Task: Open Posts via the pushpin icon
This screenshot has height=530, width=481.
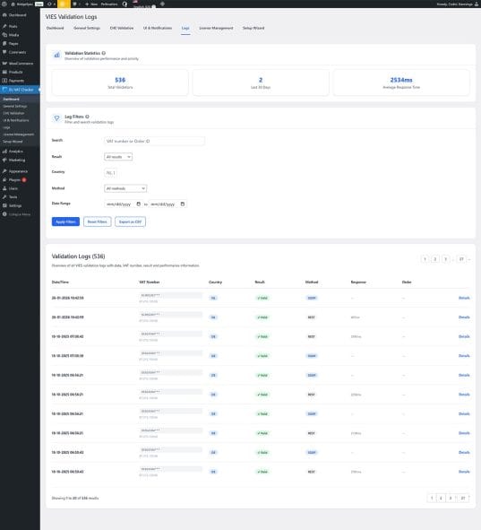Action: pyautogui.click(x=4, y=26)
